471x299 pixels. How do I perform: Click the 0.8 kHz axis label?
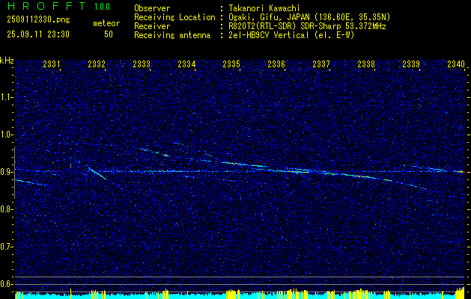click(x=6, y=209)
